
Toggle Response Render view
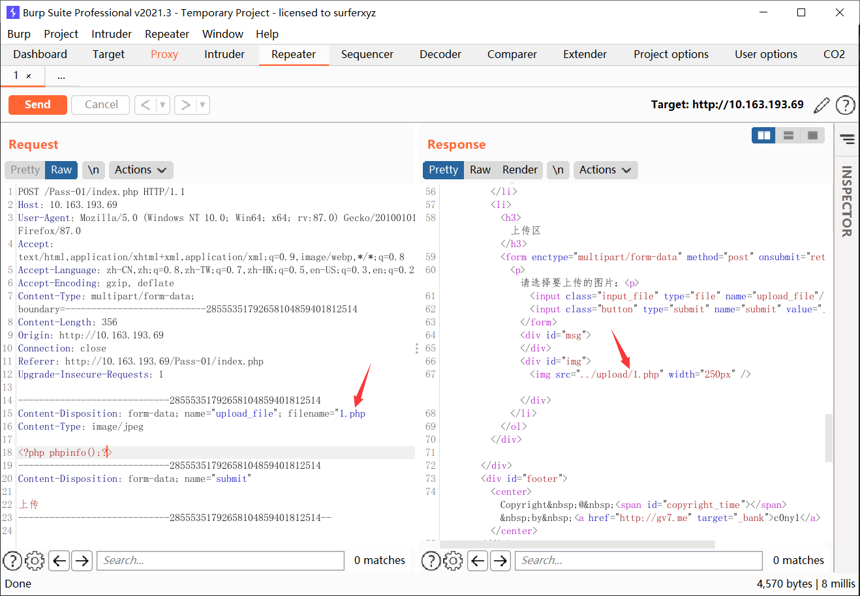[x=520, y=170]
